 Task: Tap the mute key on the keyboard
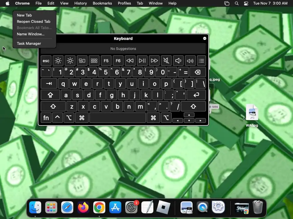click(x=166, y=61)
